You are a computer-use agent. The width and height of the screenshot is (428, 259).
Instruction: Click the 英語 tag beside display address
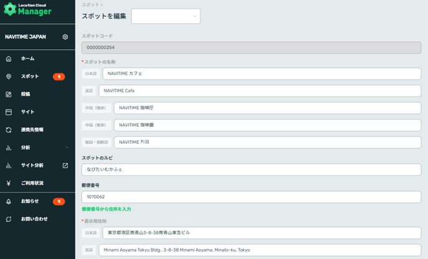pyautogui.click(x=89, y=250)
